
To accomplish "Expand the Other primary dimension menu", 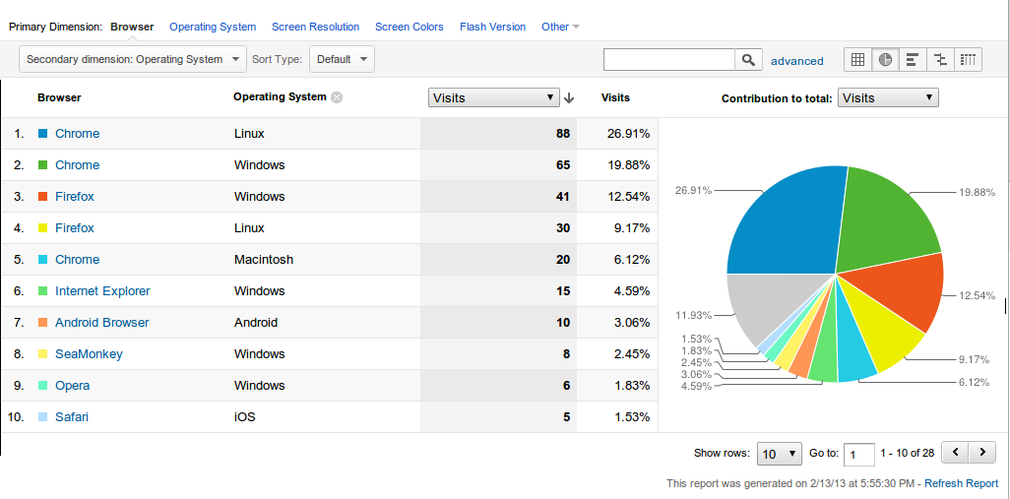I will click(x=560, y=27).
